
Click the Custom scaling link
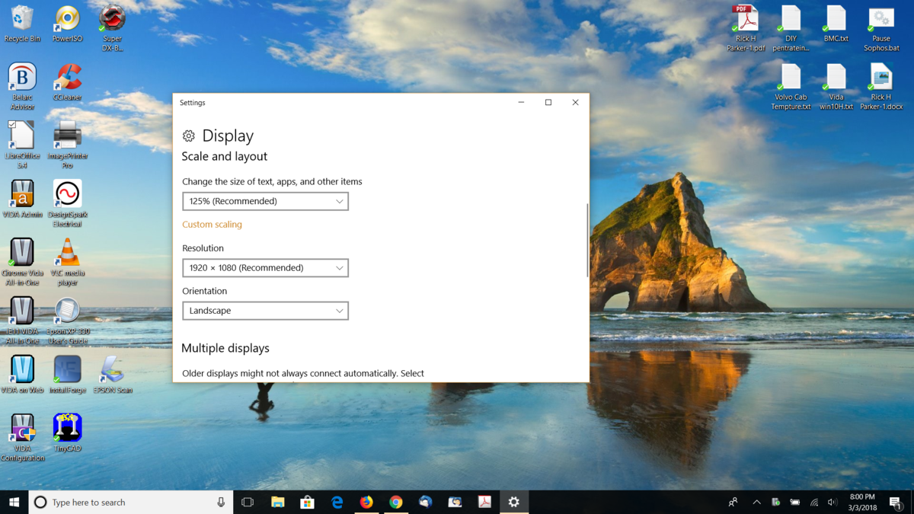212,225
